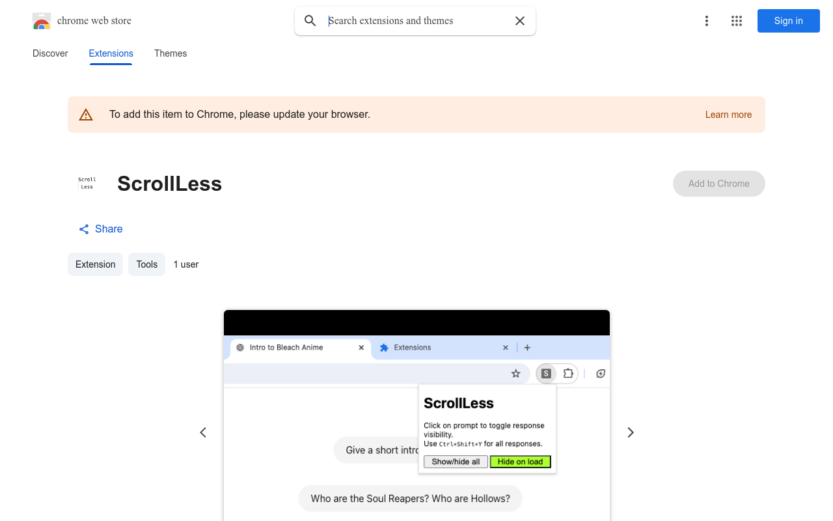Switch to the Themes tab
The height and width of the screenshot is (521, 833).
[x=171, y=53]
